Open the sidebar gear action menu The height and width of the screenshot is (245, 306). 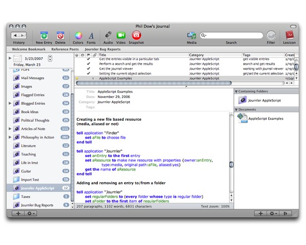(31, 214)
